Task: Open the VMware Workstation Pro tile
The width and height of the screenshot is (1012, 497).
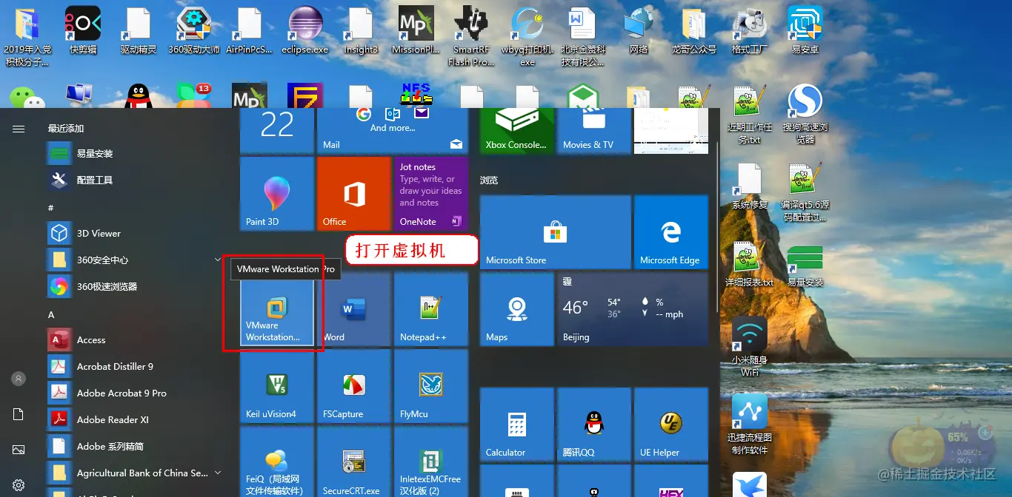Action: point(277,309)
